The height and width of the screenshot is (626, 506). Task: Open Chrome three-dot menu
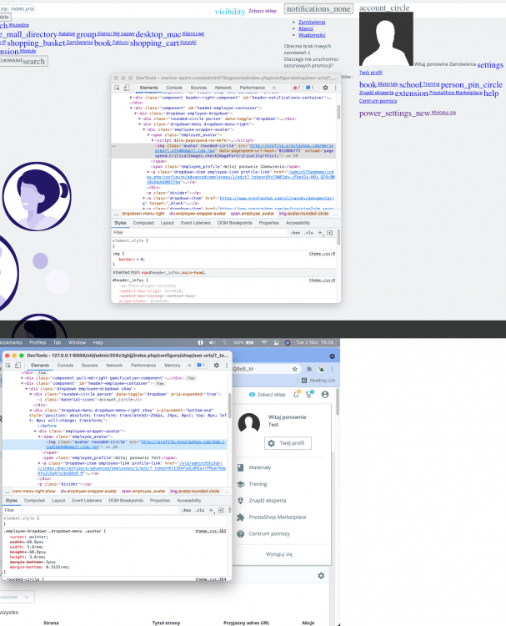click(x=332, y=369)
